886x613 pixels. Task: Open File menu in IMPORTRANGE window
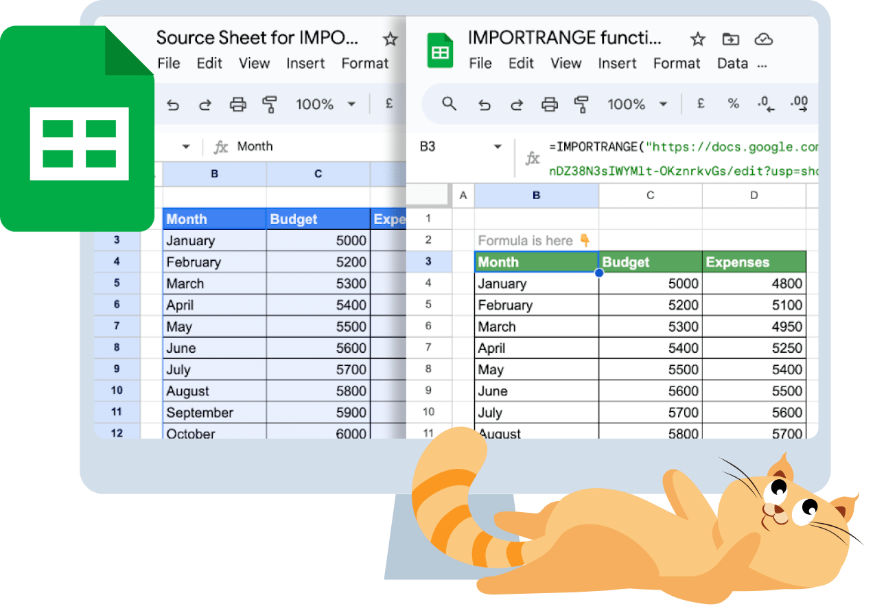coord(480,63)
